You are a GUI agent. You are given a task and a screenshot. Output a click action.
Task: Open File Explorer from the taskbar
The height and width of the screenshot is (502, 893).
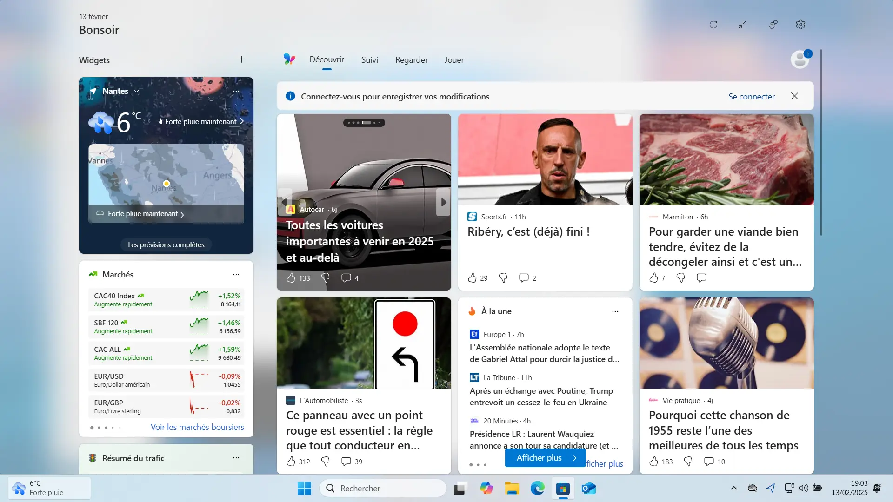512,489
